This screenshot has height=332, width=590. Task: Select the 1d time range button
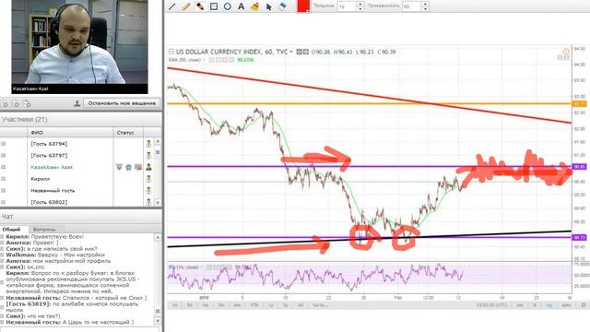[x=174, y=305]
